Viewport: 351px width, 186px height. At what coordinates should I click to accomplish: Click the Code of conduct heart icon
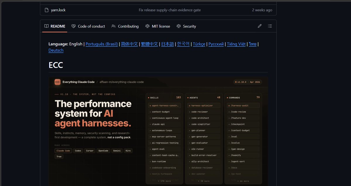click(73, 26)
